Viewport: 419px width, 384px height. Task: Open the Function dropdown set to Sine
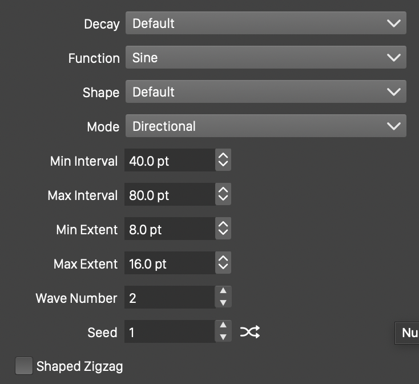(x=265, y=58)
